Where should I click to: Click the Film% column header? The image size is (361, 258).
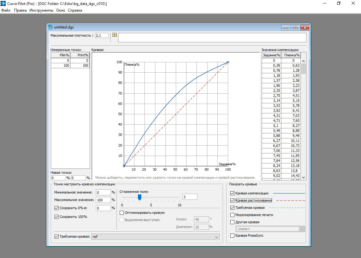point(60,55)
